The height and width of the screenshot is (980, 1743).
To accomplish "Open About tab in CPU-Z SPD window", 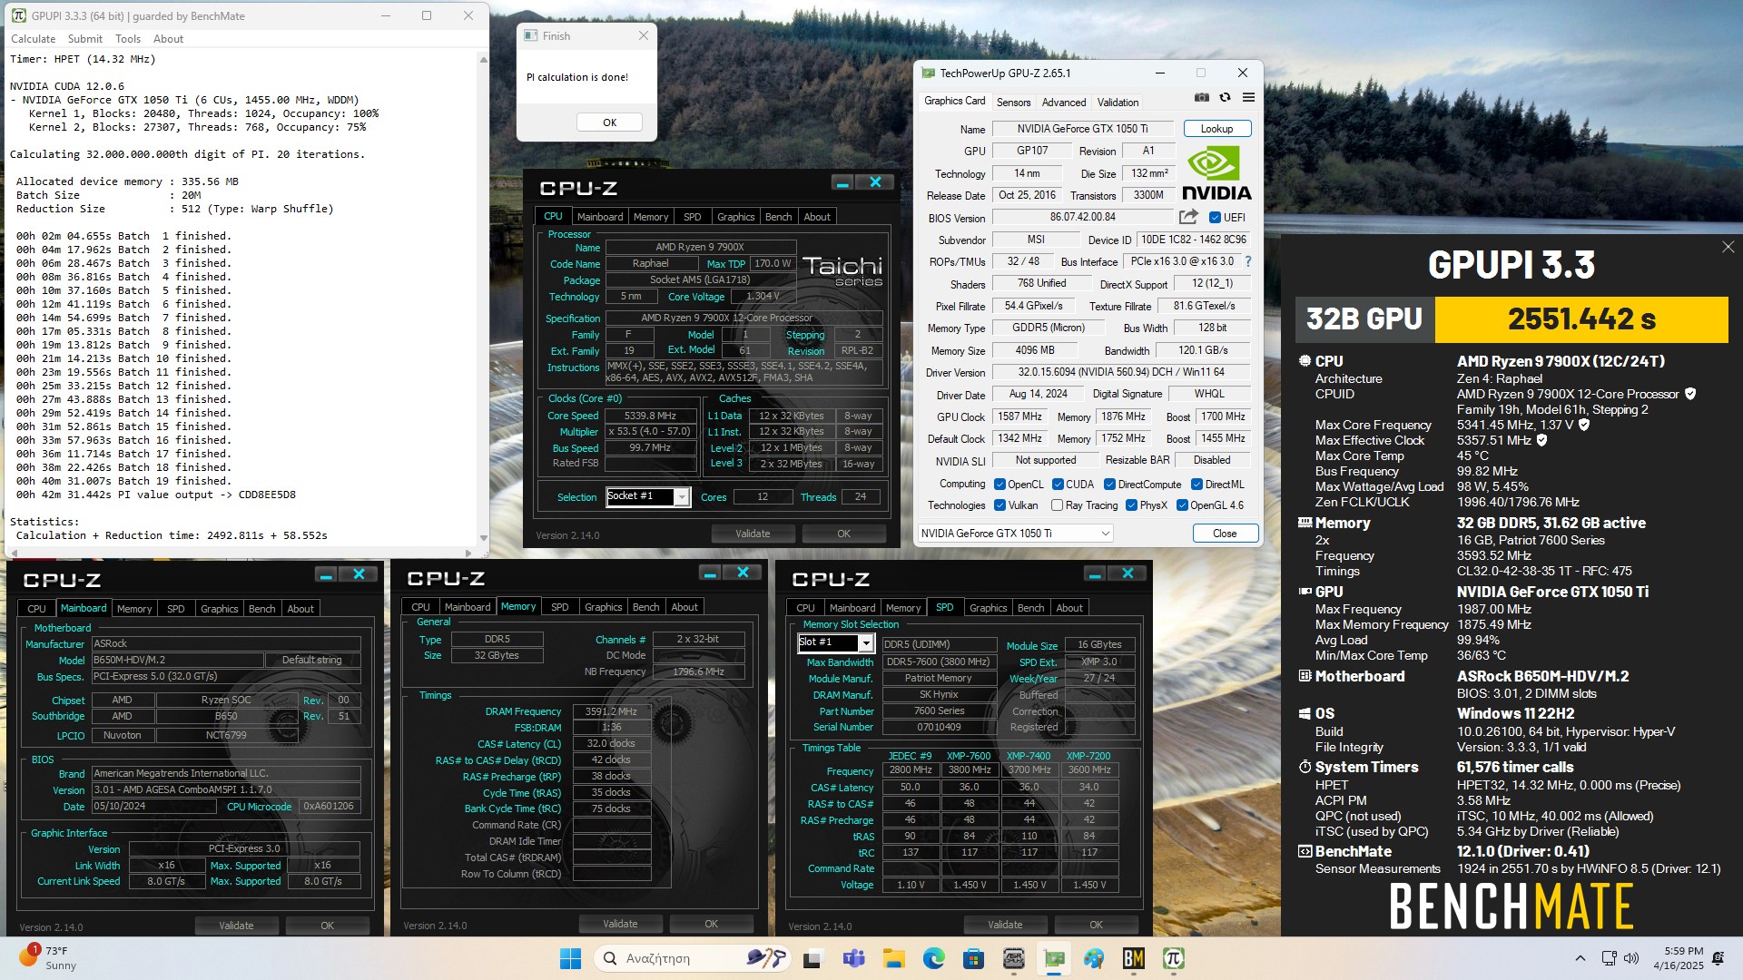I will click(x=1069, y=608).
